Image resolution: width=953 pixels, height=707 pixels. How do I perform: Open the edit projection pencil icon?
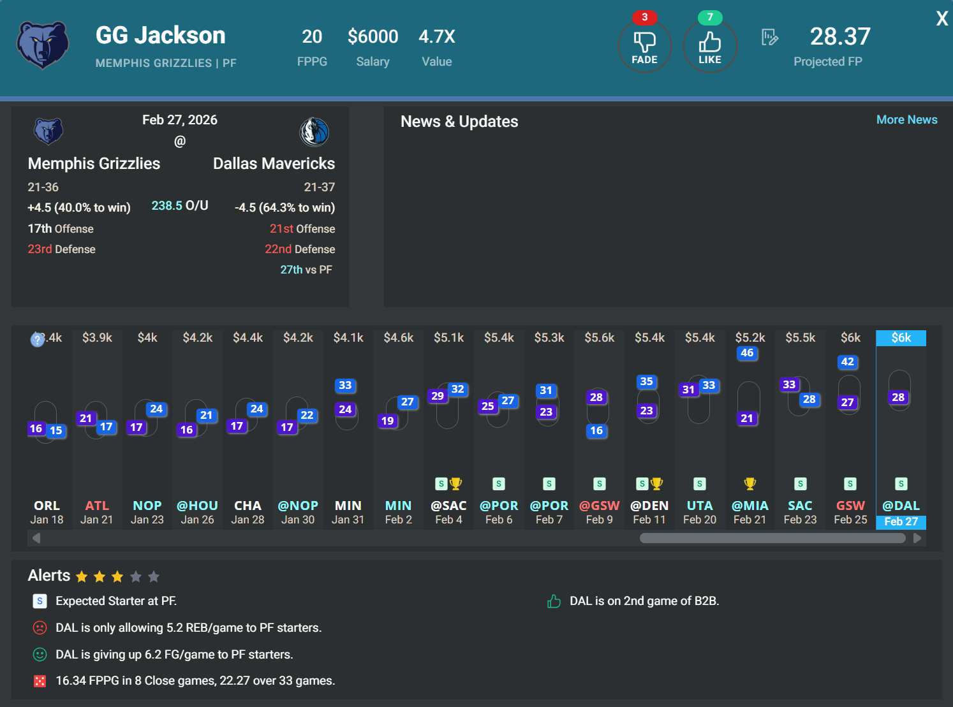770,38
